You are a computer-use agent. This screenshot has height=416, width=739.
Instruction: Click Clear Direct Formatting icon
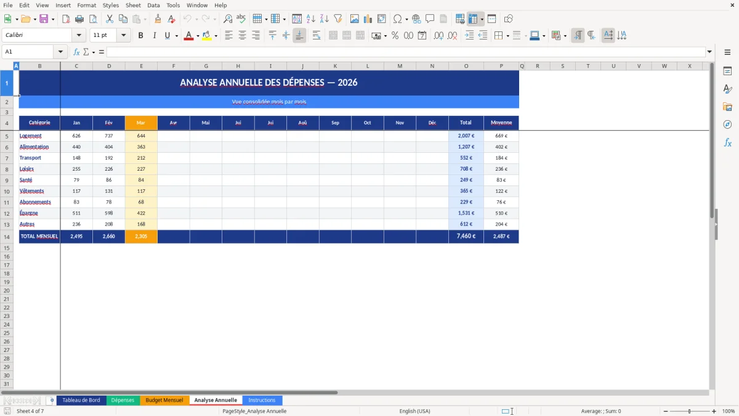pos(172,19)
